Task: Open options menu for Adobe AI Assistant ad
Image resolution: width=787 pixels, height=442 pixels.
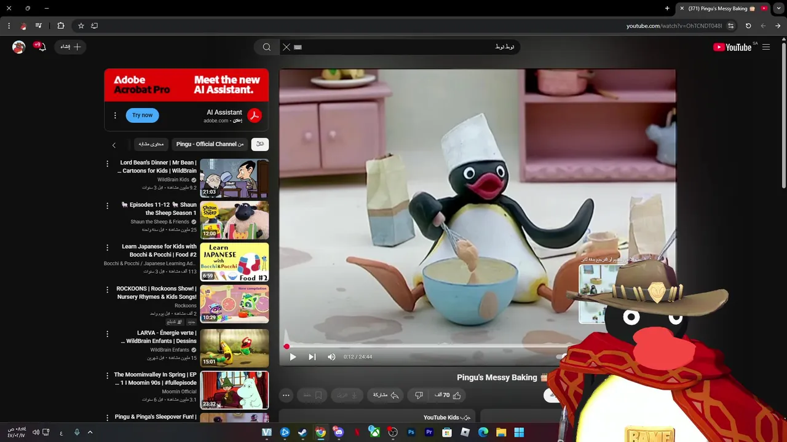Action: click(114, 115)
